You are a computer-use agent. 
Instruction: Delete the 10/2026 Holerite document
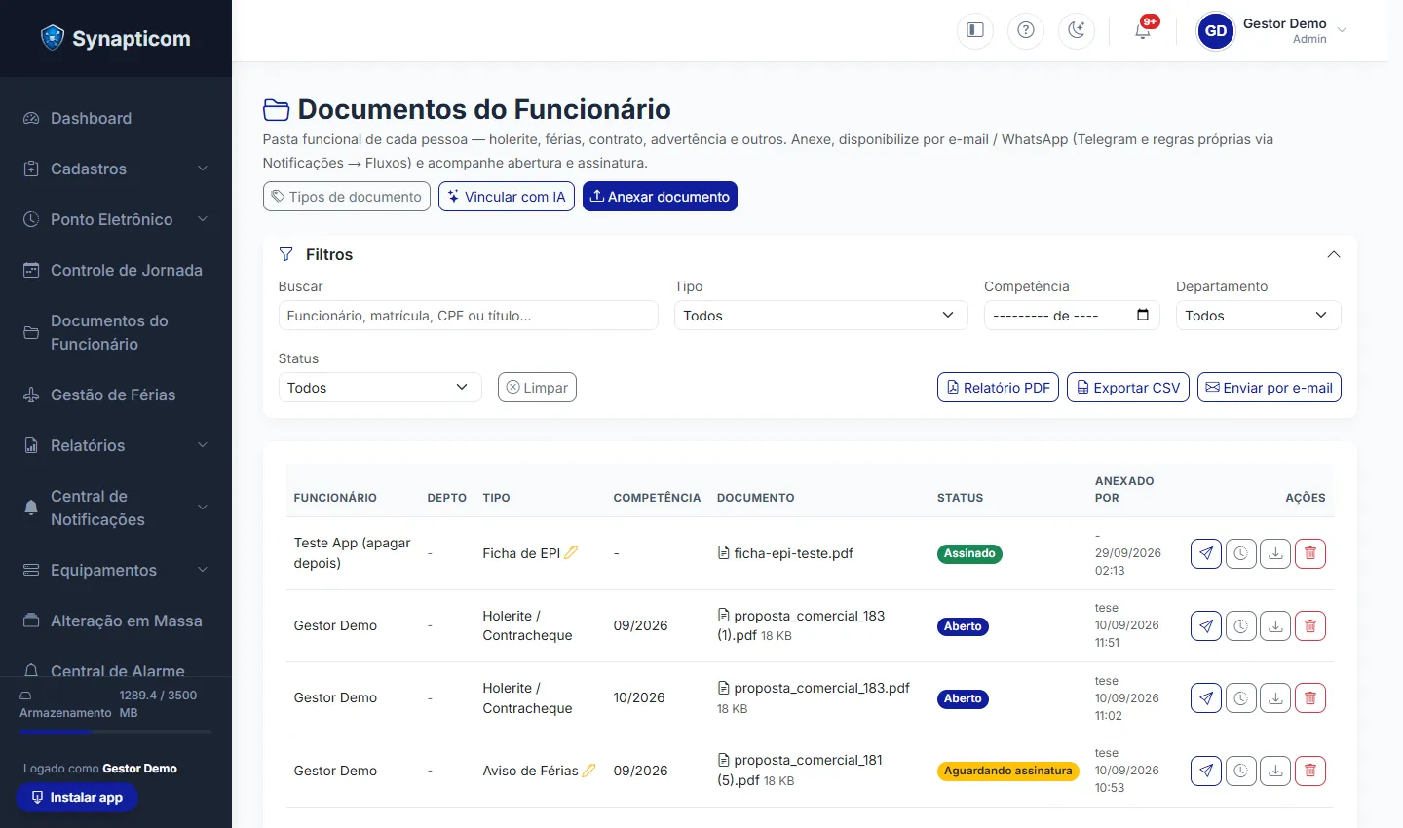coord(1310,697)
